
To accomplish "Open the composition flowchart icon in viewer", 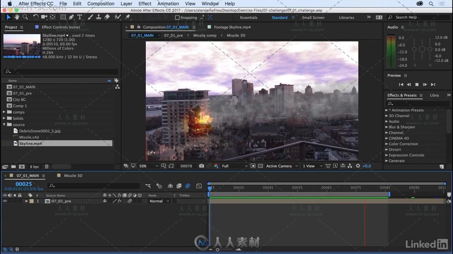I will (350, 166).
